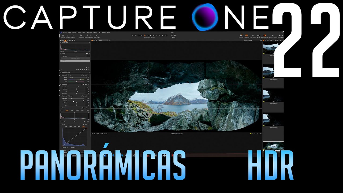The width and height of the screenshot is (343, 193).
Task: Open the Seleccionar menu
Action: coord(89,32)
